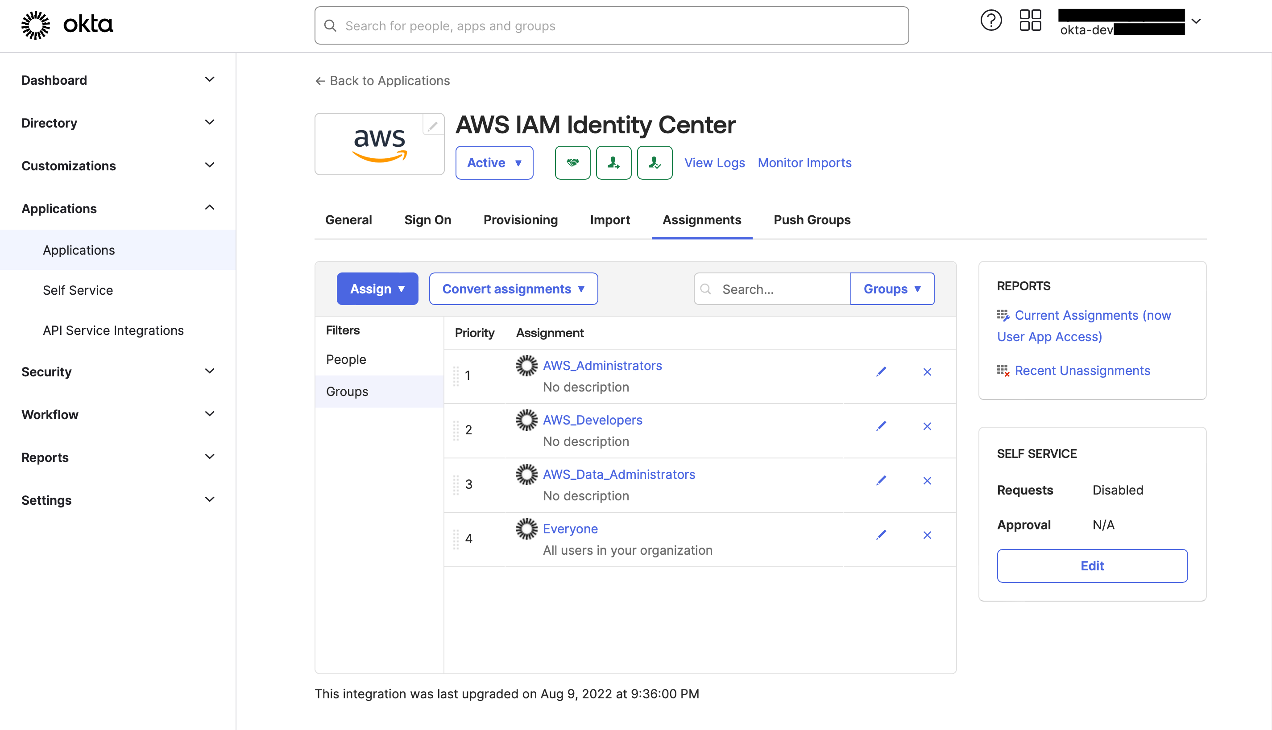Screen dimensions: 1272x730
Task: Edit the AWS logo pencil icon
Action: (433, 125)
